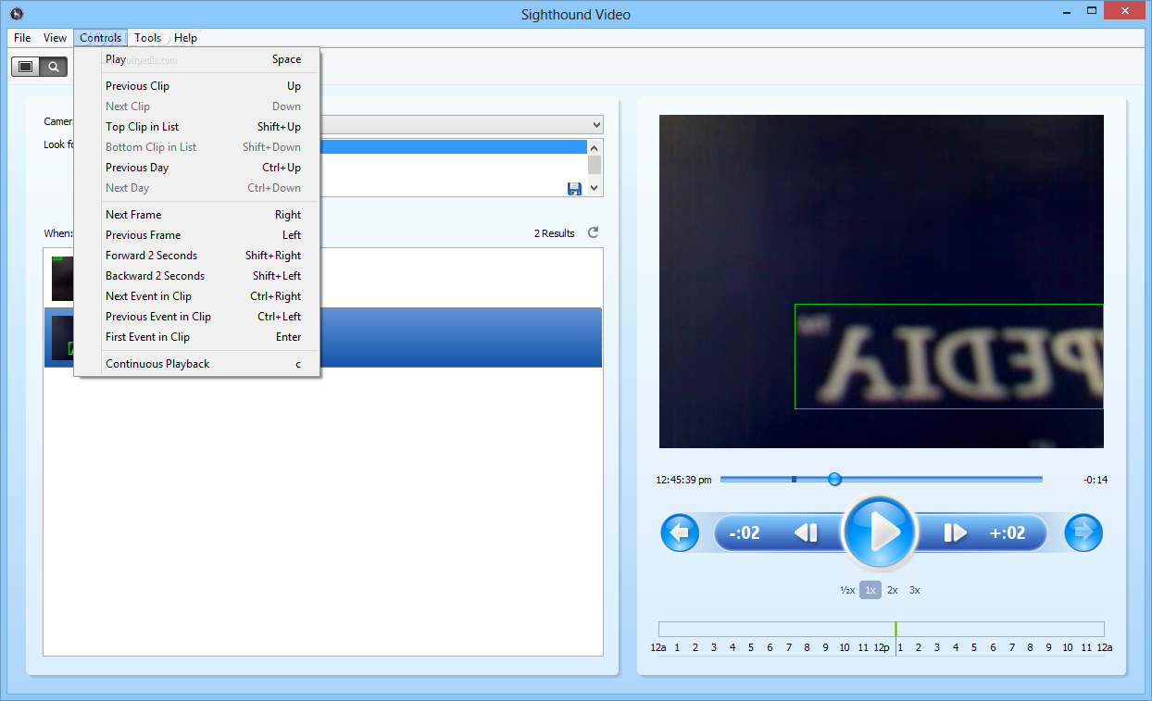The width and height of the screenshot is (1152, 701).
Task: Switch to search view magnifier icon
Action: (54, 67)
